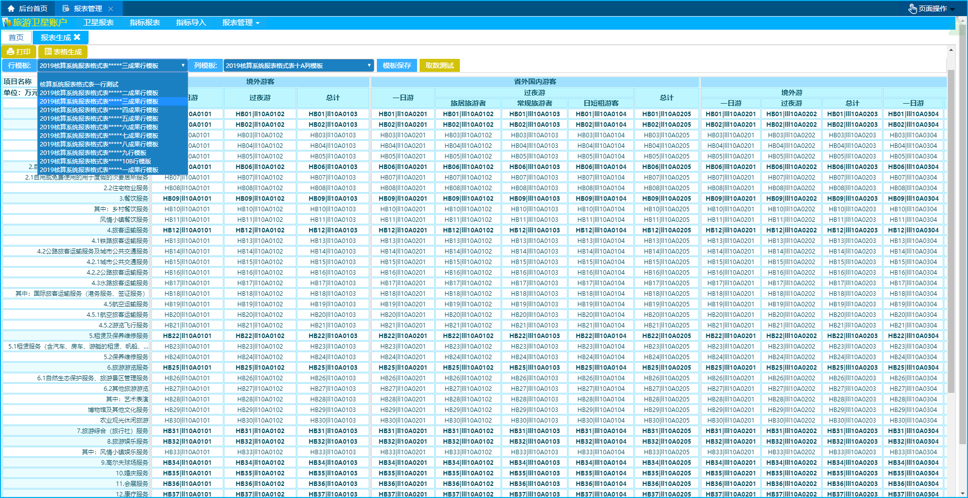The image size is (968, 498).
Task: Close the 报表生成 tab with X icon
Action: tap(77, 37)
